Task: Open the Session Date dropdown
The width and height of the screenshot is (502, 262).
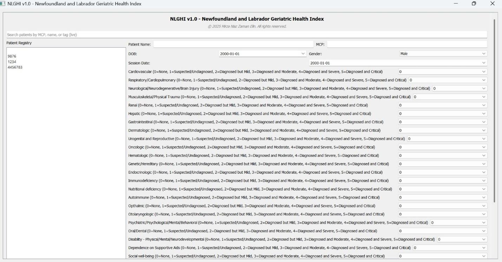Action: tap(398, 63)
